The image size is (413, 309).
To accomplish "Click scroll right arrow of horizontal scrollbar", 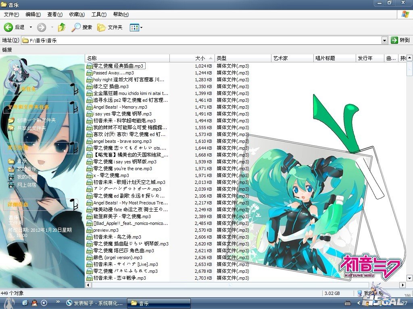I will [403, 285].
